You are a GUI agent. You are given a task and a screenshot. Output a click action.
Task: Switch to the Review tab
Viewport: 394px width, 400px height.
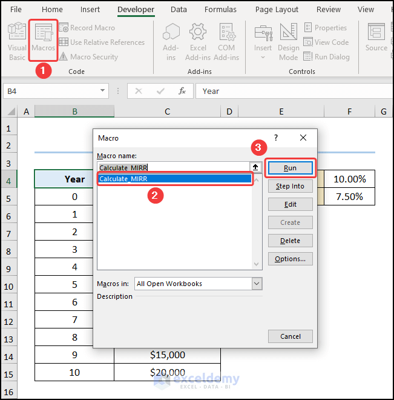[x=328, y=10]
